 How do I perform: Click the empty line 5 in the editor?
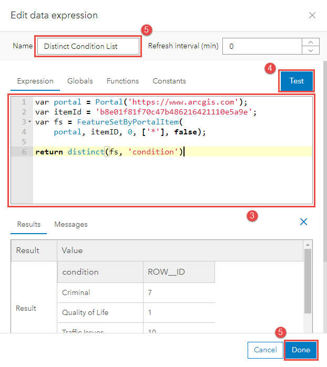coord(172,142)
